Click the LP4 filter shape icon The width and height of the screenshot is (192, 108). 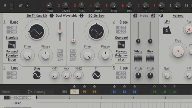[x=167, y=30]
